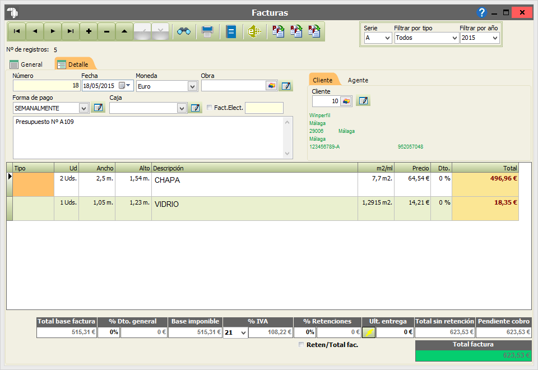This screenshot has width=538, height=370.
Task: Open the blue book icon
Action: pos(231,31)
